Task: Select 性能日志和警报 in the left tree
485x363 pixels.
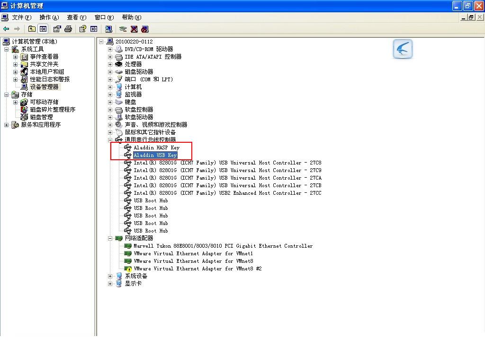Action: (50, 79)
